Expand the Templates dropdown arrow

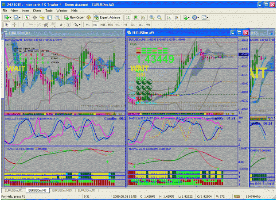[207, 18]
